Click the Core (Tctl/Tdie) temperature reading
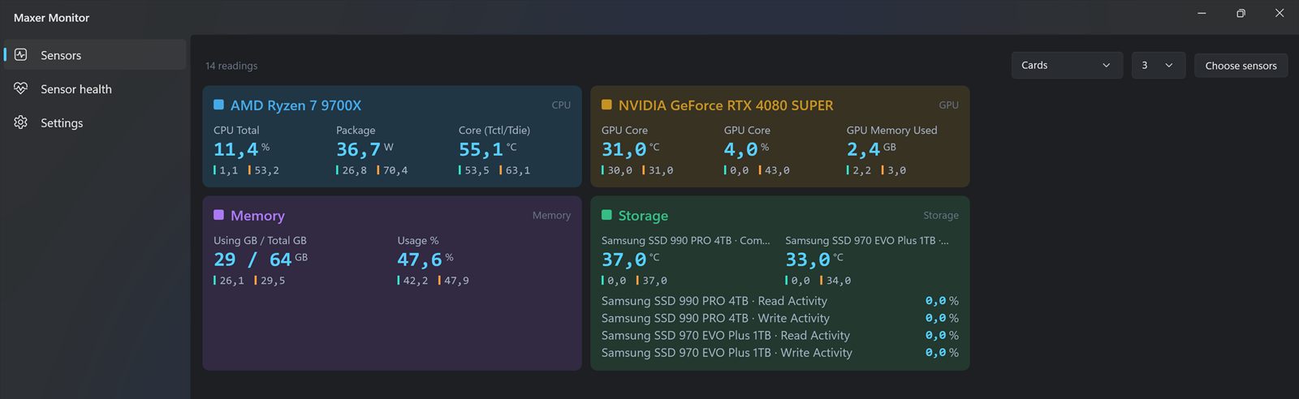This screenshot has height=399, width=1299. point(487,149)
